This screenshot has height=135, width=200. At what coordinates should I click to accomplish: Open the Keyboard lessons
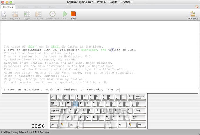click(15, 15)
